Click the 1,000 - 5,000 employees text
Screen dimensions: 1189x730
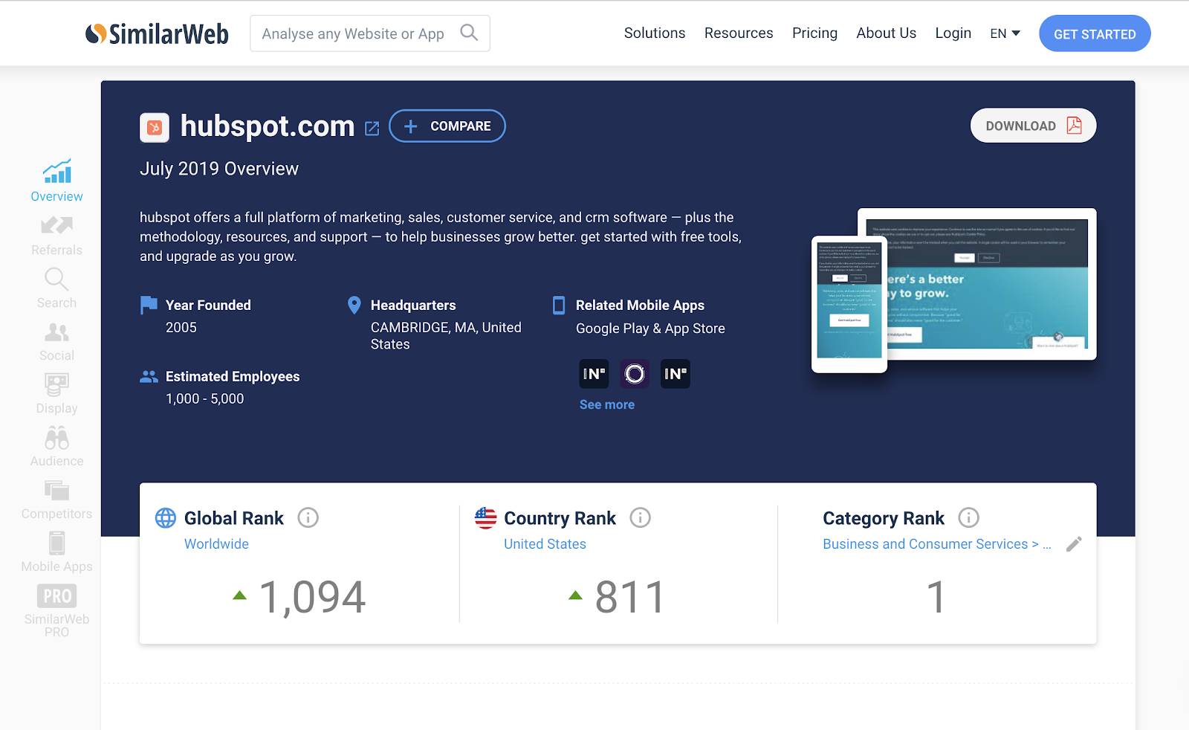[x=204, y=398]
